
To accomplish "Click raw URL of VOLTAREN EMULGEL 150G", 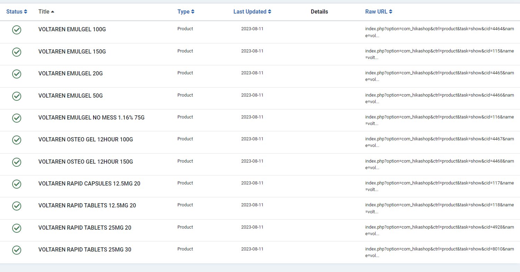I will click(439, 54).
